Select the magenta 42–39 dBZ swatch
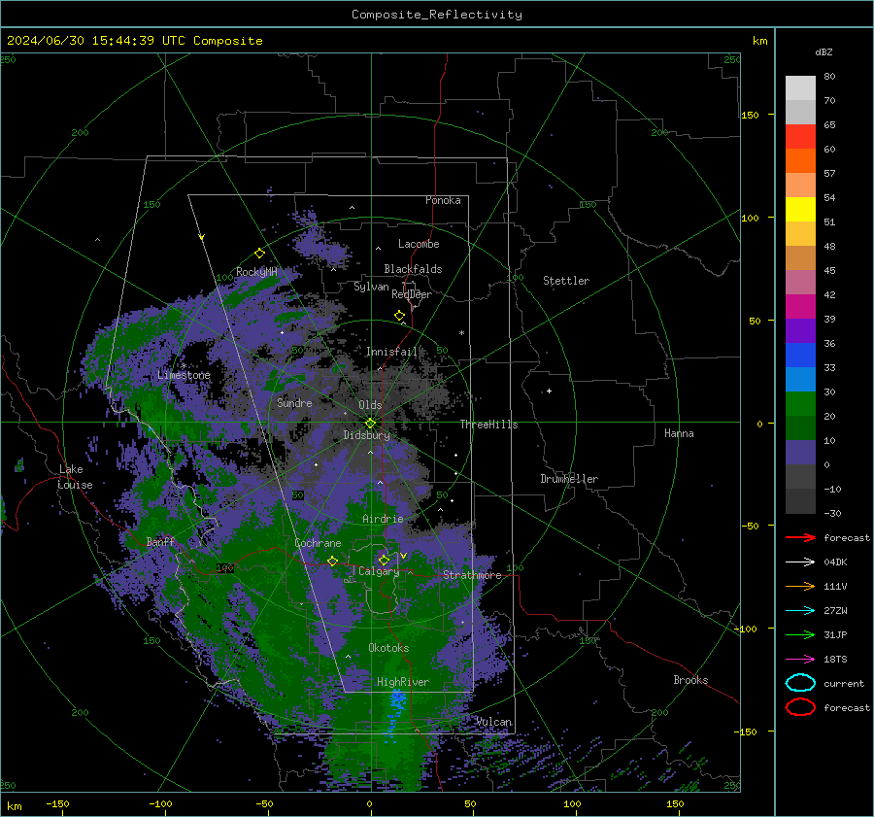 tap(800, 307)
